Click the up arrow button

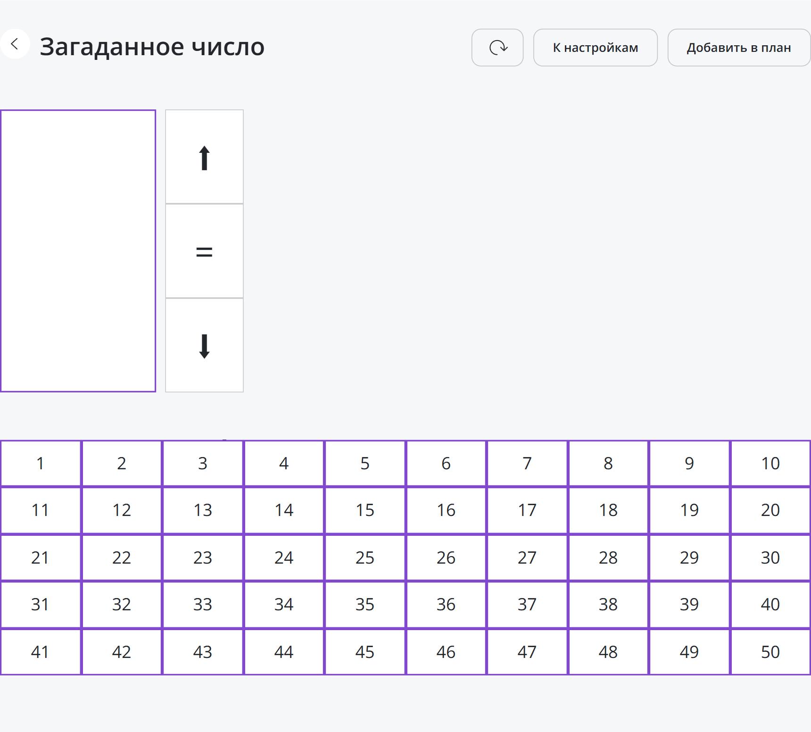(x=204, y=157)
